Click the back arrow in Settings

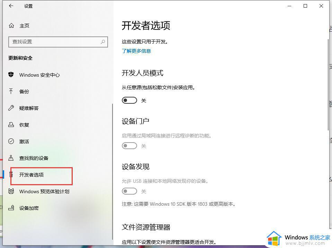[11, 6]
